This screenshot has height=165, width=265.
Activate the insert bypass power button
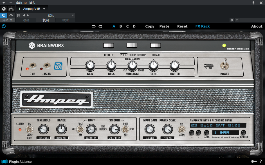[4, 15]
